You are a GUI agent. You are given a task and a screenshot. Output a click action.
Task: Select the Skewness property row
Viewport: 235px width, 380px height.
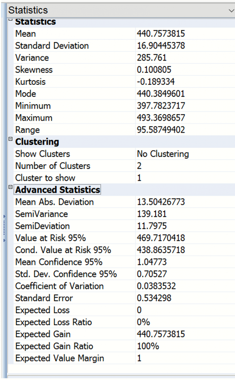point(34,70)
